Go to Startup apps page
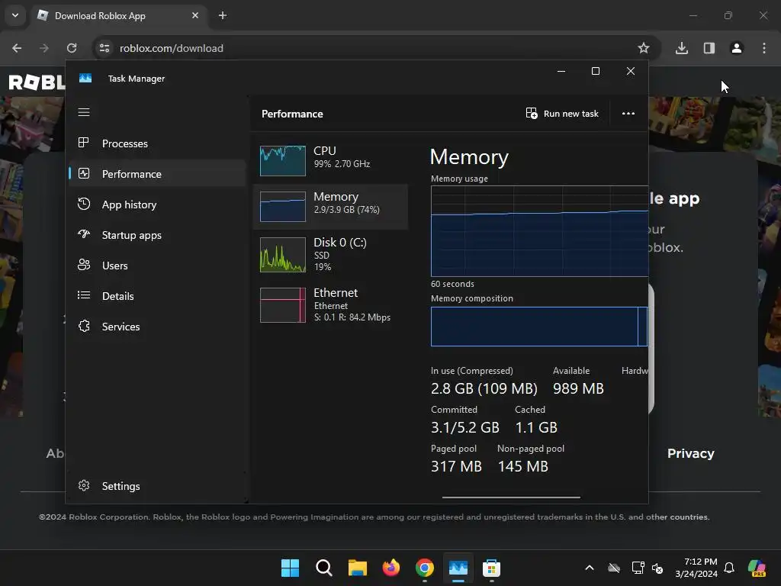The width and height of the screenshot is (781, 586). click(x=157, y=235)
